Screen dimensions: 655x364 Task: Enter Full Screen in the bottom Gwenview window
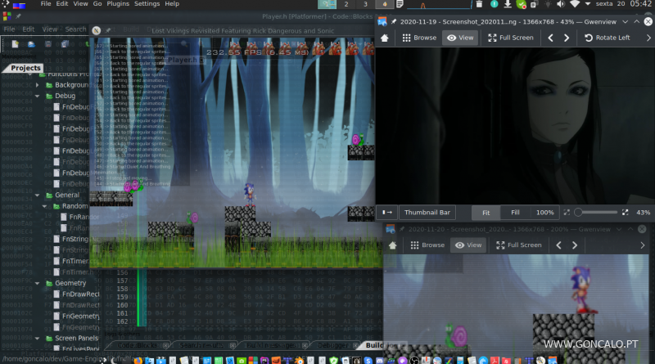click(519, 245)
